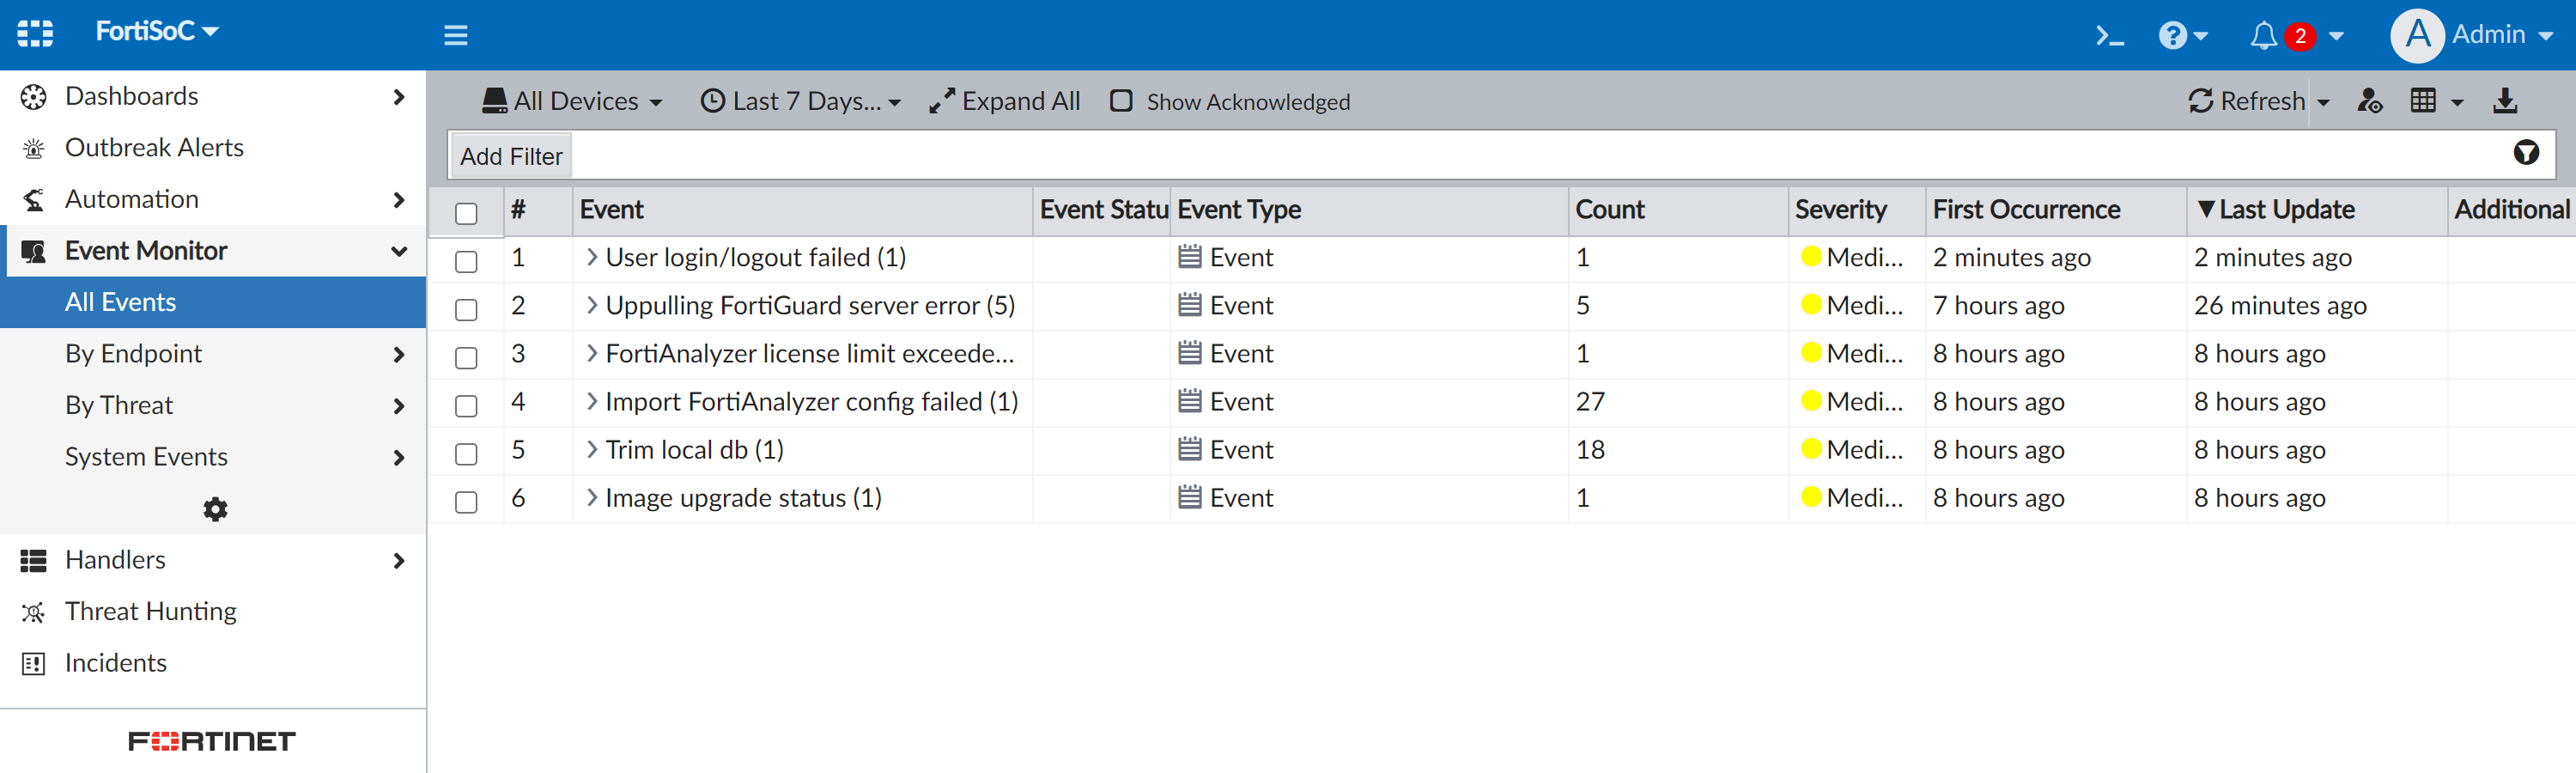Image resolution: width=2576 pixels, height=773 pixels.
Task: Click the yellow Medium severity dot on row 4
Action: (x=1810, y=401)
